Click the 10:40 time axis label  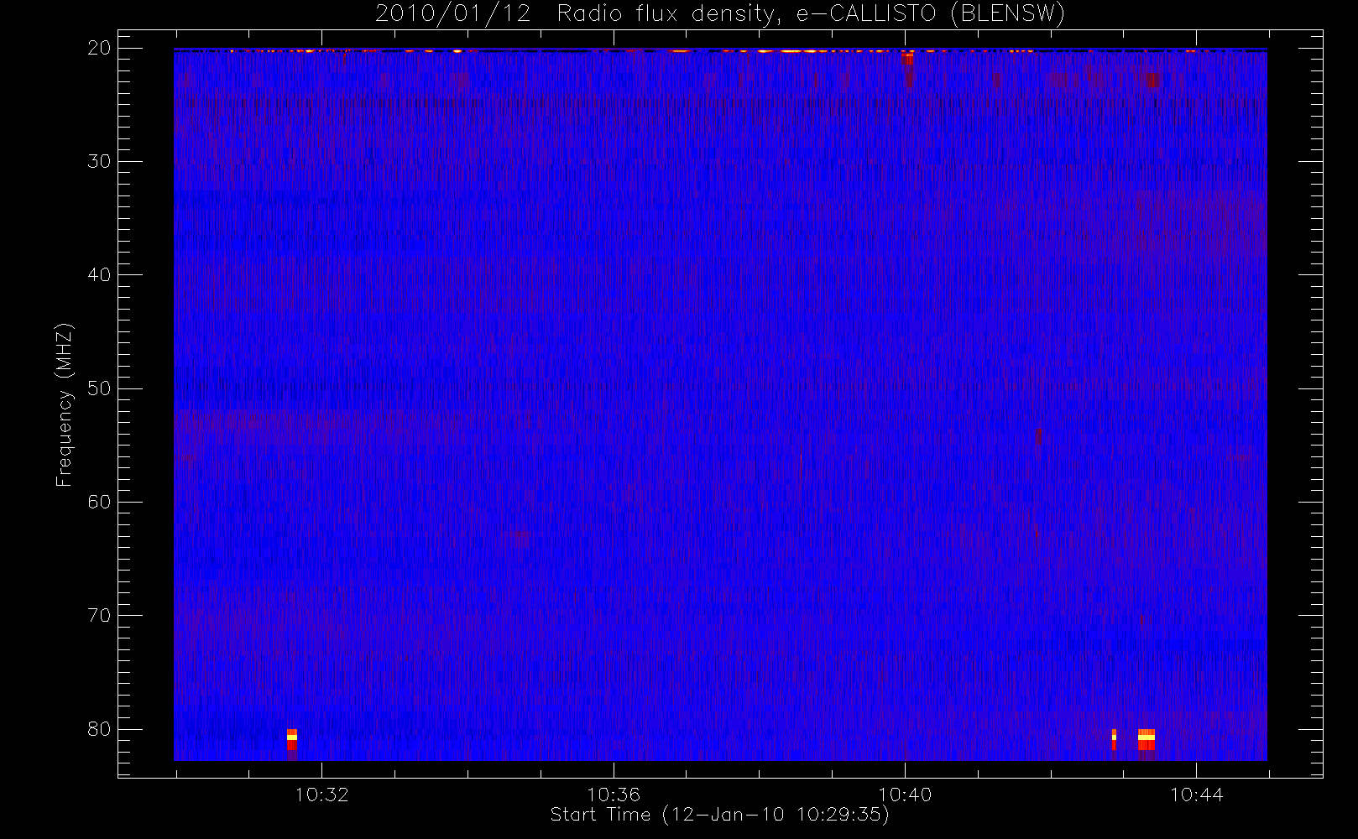(x=905, y=795)
